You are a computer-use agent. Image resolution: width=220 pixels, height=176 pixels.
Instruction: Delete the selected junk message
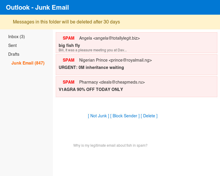coord(149,116)
